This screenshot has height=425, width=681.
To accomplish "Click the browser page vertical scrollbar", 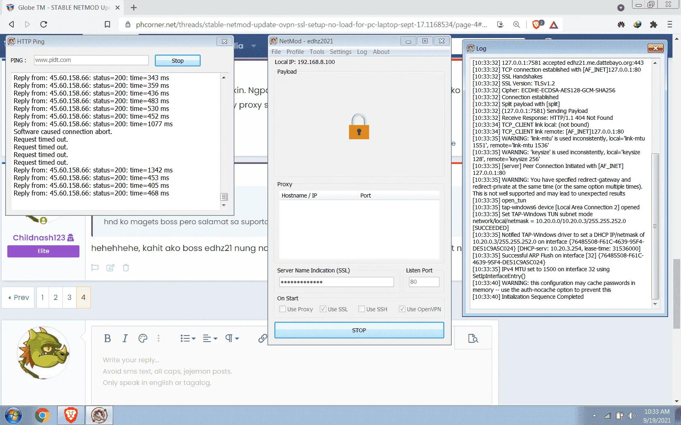I will [x=677, y=293].
